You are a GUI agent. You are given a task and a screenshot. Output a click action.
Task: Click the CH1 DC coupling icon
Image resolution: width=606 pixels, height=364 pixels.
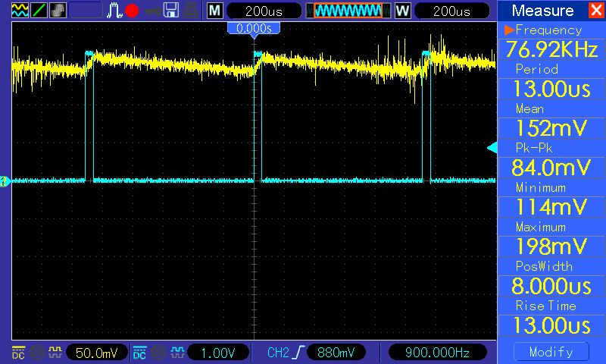click(x=17, y=353)
